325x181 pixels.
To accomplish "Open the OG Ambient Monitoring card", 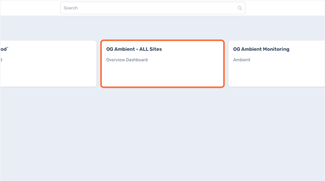I will [276, 64].
